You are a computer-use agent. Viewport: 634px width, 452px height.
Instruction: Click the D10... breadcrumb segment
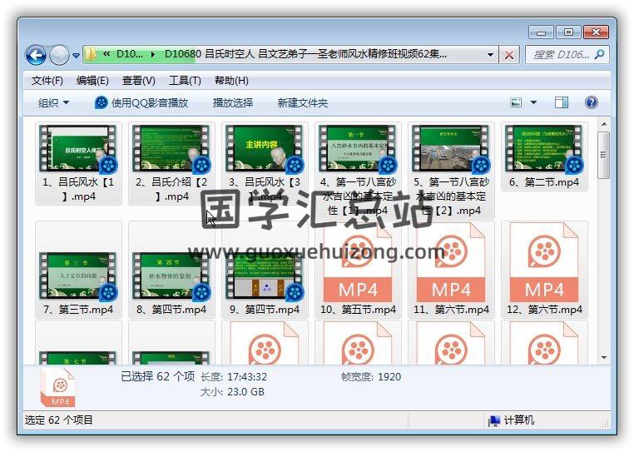130,54
